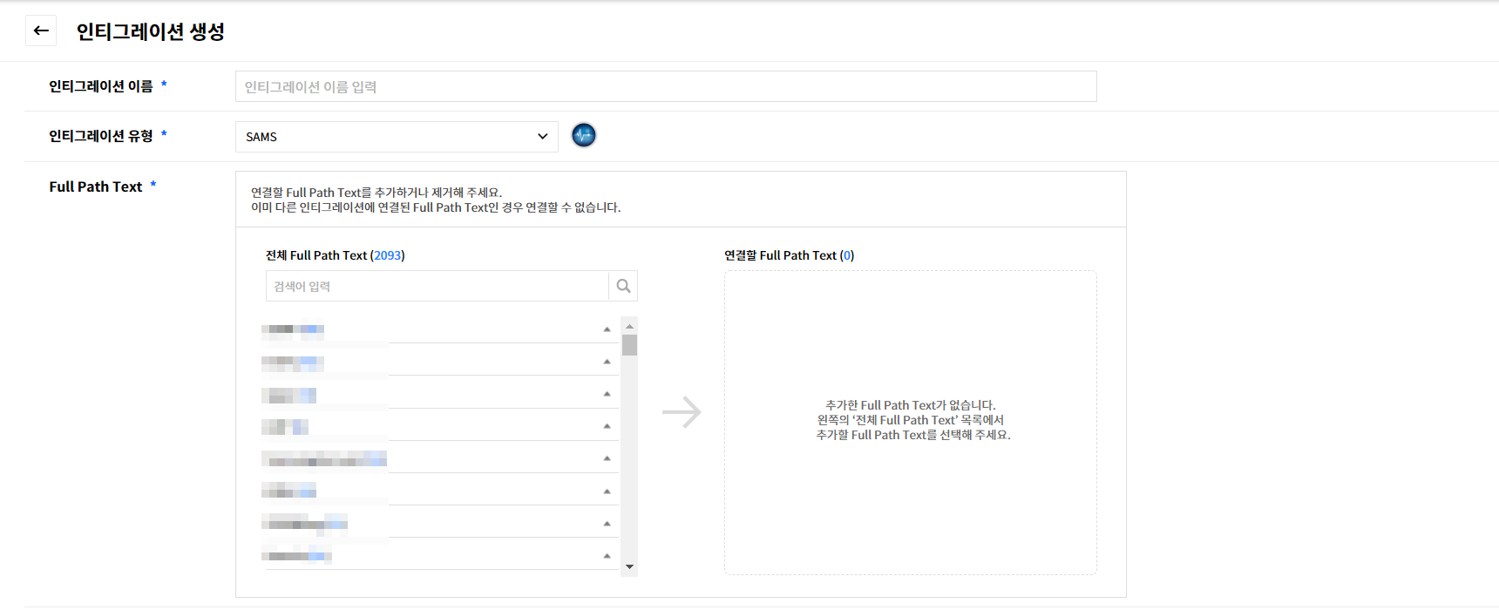Toggle the fourth list row's triangle arrow

point(607,426)
